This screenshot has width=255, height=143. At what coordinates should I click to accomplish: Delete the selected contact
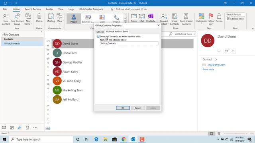pos(39,18)
